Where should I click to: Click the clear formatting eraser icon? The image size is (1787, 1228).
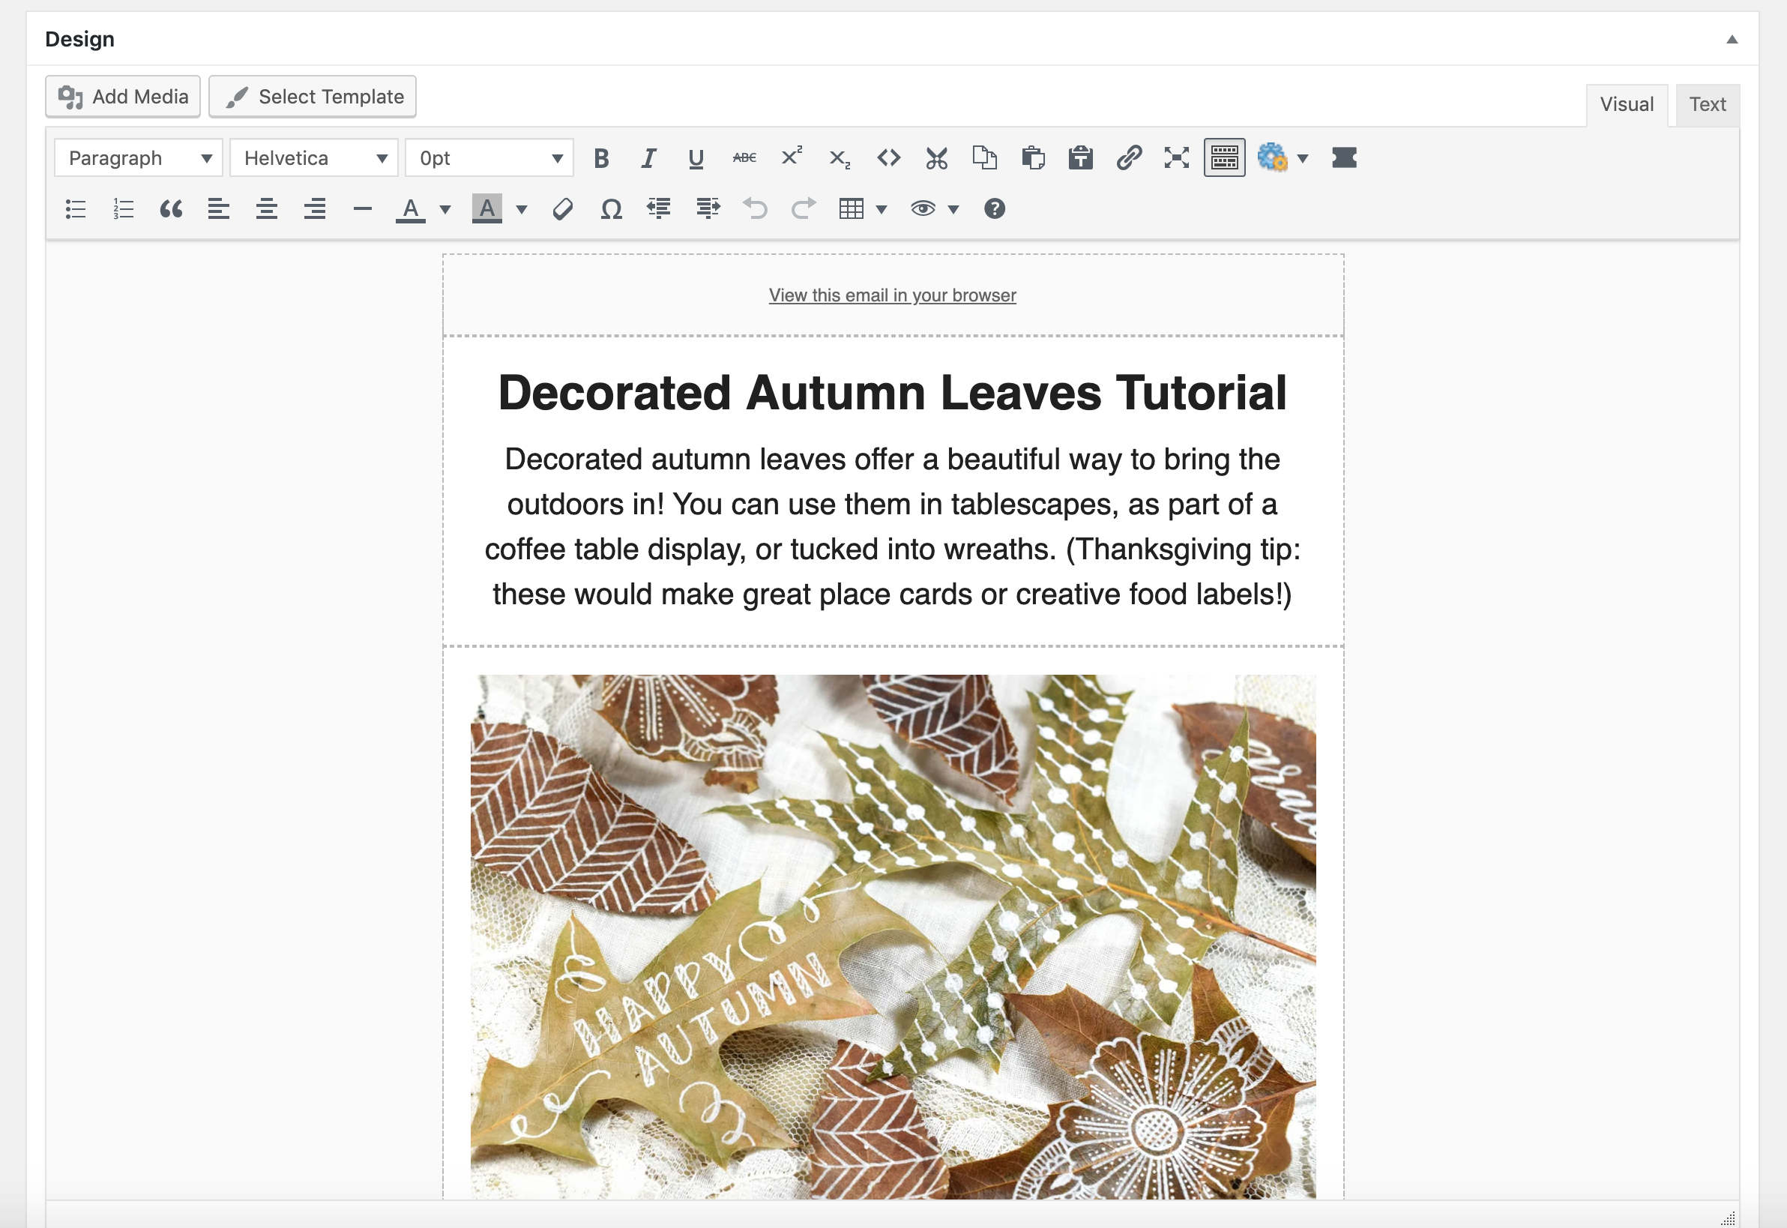563,209
